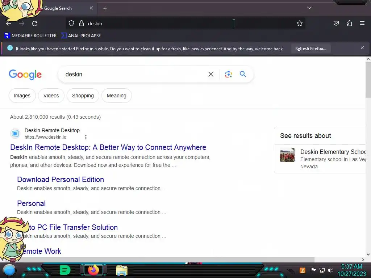371x278 pixels.
Task: Open the Action Center flag icon
Action: tap(313, 270)
